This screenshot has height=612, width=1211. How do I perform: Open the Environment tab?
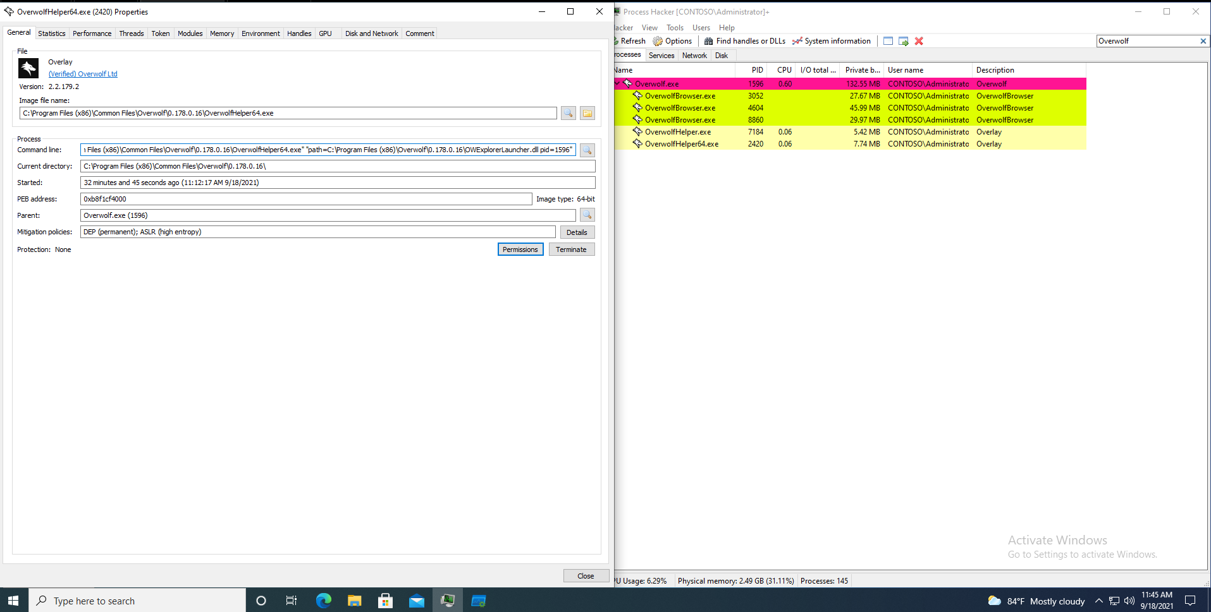point(261,33)
